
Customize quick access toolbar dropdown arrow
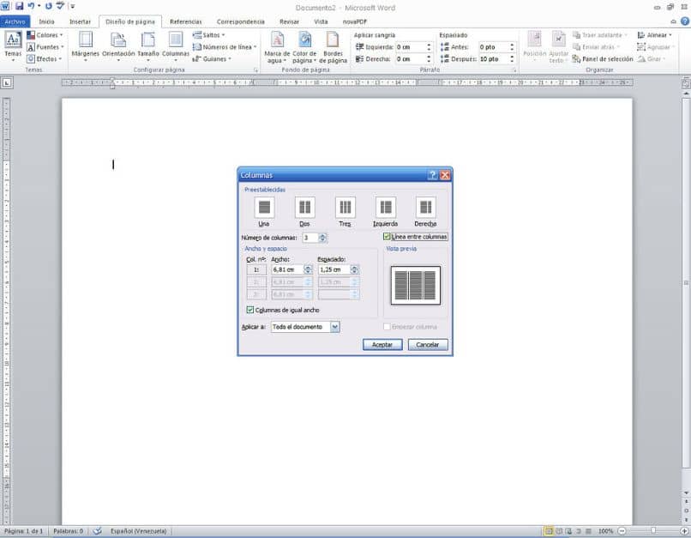[x=73, y=6]
